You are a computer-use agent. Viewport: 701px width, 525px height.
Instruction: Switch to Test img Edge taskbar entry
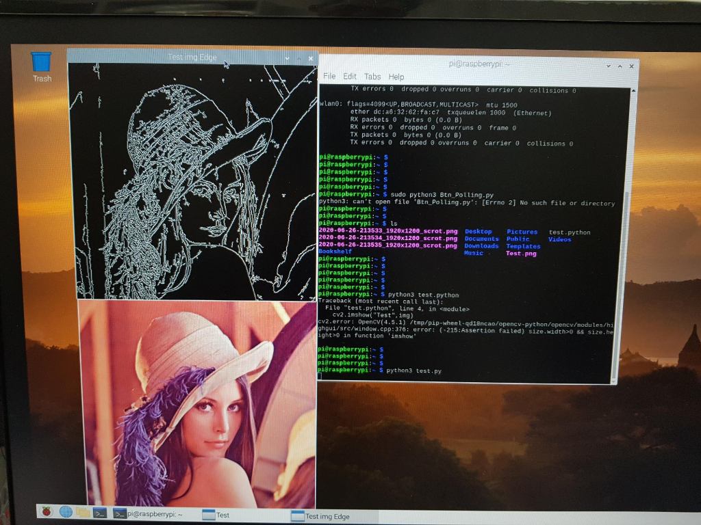pos(320,517)
